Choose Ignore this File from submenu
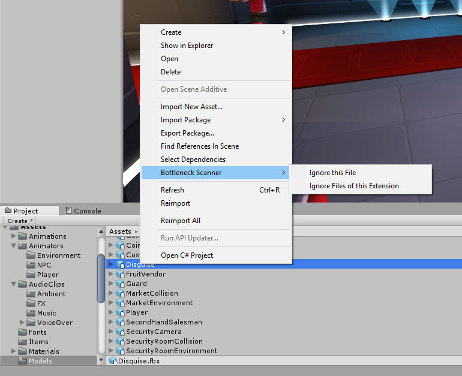This screenshot has height=376, width=462. pyautogui.click(x=332, y=173)
